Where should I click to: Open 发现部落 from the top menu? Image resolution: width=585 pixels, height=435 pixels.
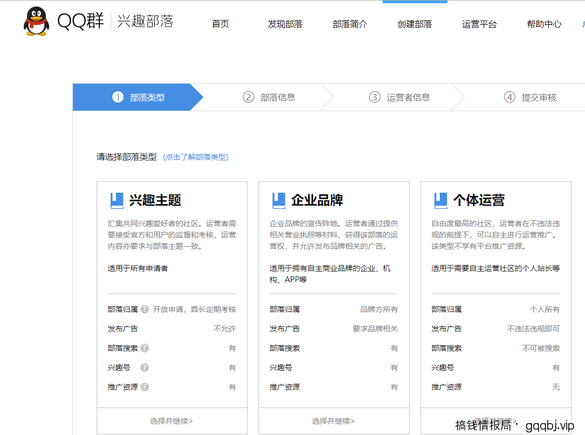click(x=285, y=24)
